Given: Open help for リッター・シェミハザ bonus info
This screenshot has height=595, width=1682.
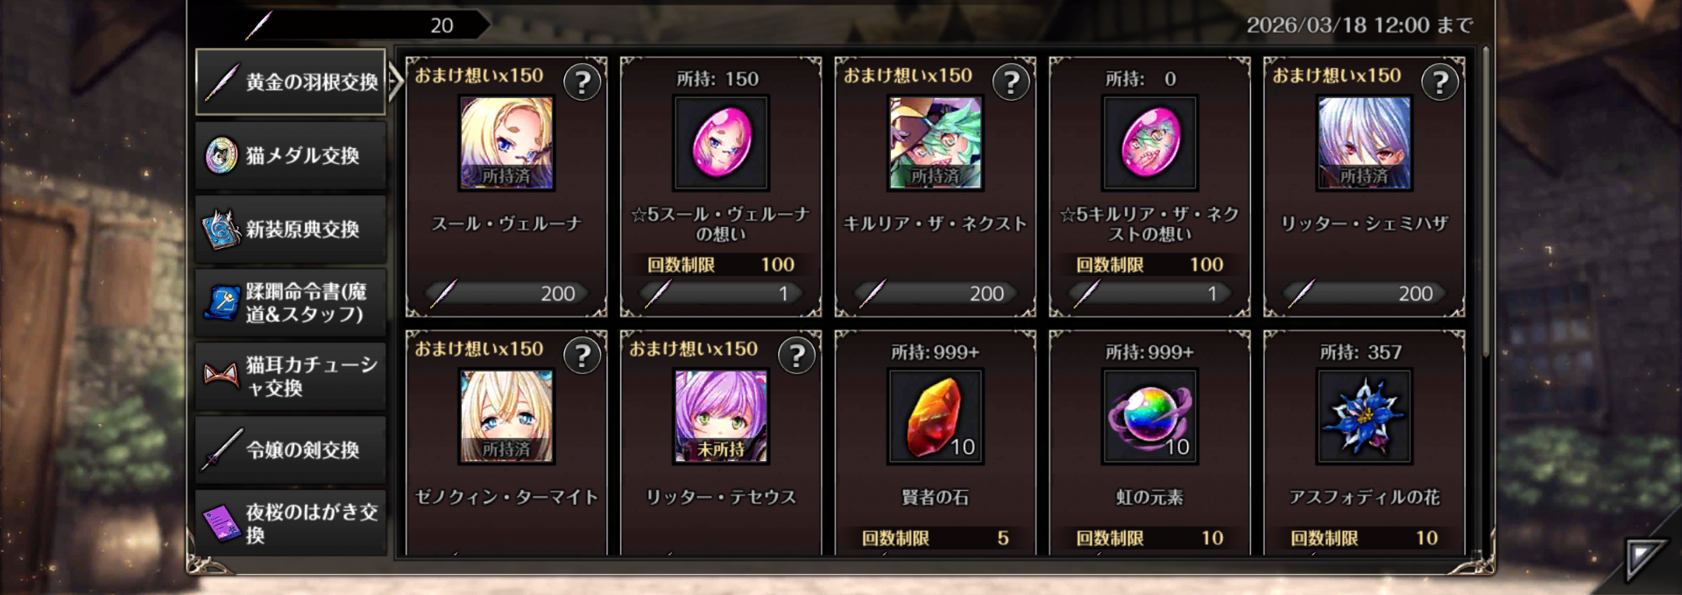Looking at the screenshot, I should click(1440, 82).
